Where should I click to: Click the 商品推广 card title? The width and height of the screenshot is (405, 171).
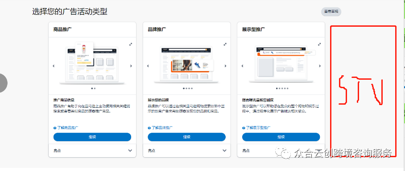(x=62, y=29)
